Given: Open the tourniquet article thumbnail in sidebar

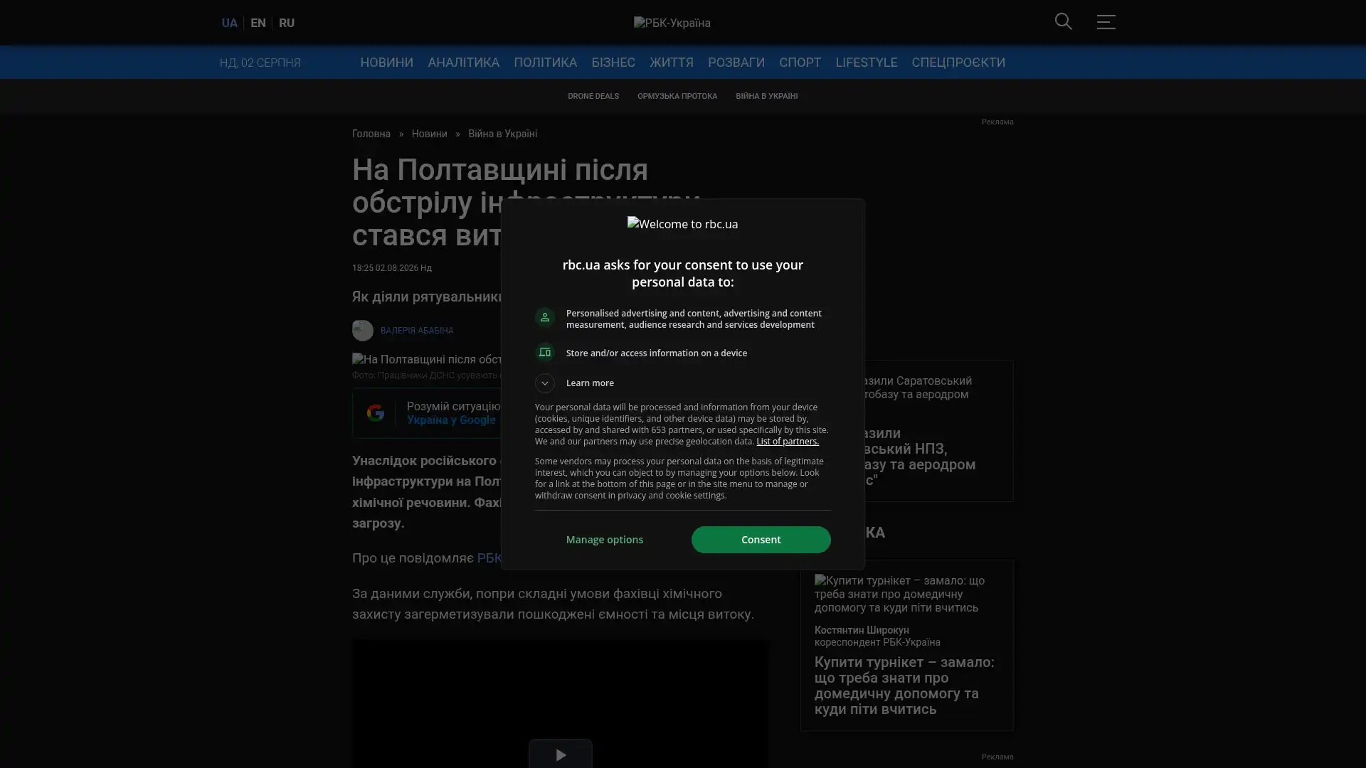Looking at the screenshot, I should (x=906, y=594).
